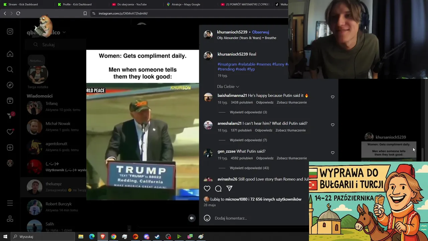Open the Explore compass icon
Viewport: 428px width, 241px height.
[x=10, y=85]
